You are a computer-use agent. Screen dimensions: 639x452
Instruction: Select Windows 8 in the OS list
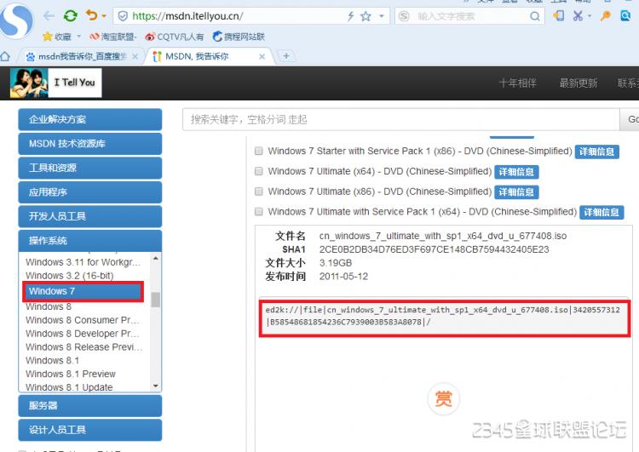pyautogui.click(x=49, y=306)
